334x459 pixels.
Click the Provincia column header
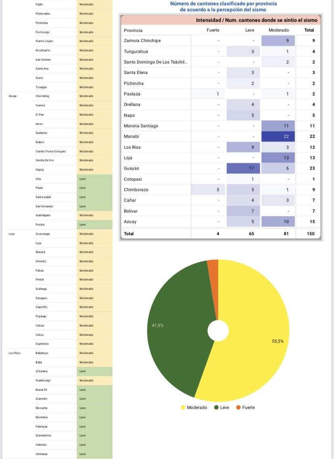133,30
